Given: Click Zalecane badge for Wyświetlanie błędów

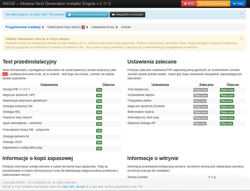Looking at the screenshot, I should click(201, 95).
